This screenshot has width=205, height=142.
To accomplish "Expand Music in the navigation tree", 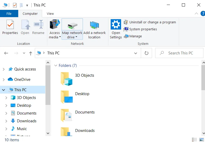I will tap(6, 129).
